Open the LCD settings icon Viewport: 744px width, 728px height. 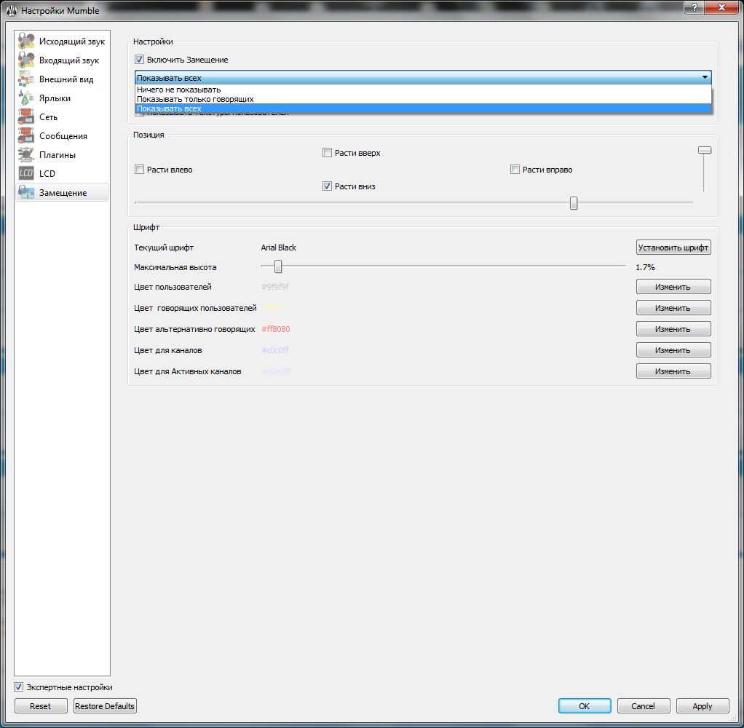[27, 174]
